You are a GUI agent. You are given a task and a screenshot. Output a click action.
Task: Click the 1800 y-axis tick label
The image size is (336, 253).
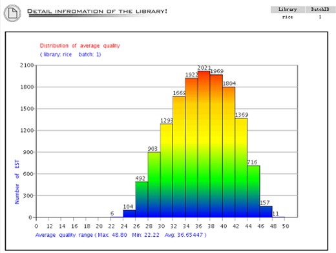(x=27, y=87)
